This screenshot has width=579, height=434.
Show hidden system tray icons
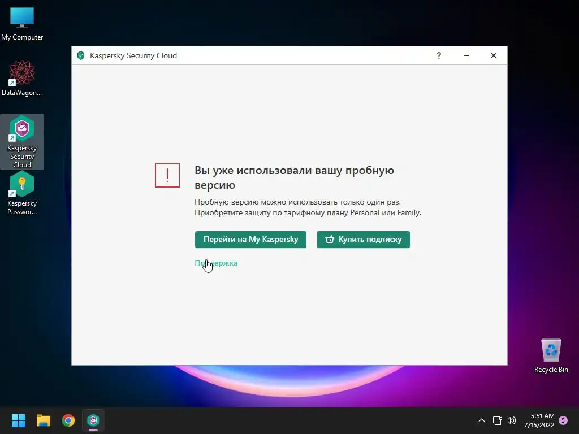pos(482,420)
